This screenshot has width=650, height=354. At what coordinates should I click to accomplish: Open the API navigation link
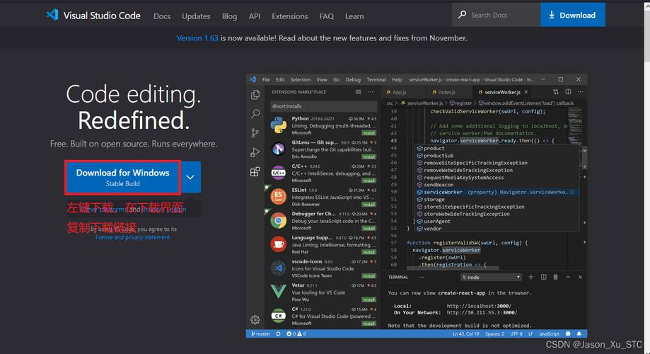[254, 16]
